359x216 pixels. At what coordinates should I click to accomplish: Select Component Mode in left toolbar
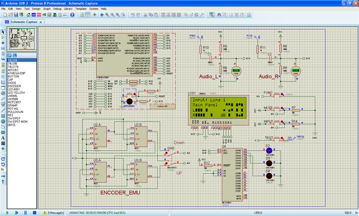click(x=3, y=37)
